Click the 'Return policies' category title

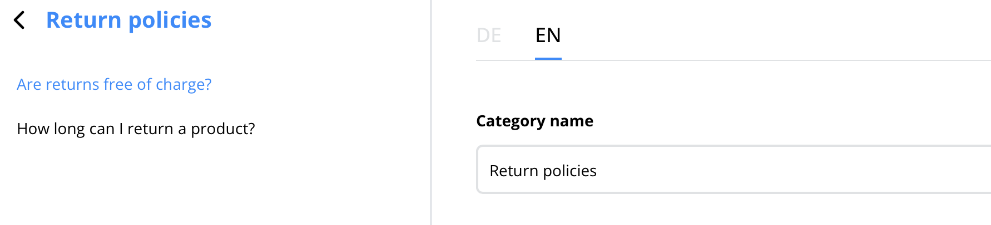pos(128,21)
